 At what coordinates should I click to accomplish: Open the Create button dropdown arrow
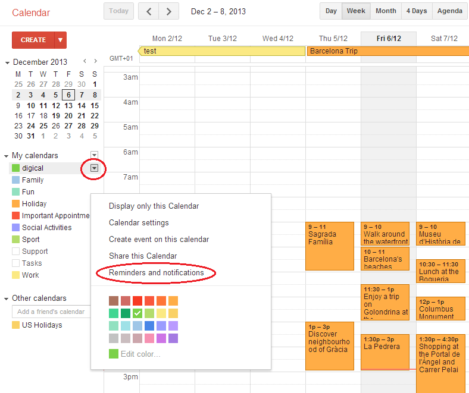[x=60, y=40]
